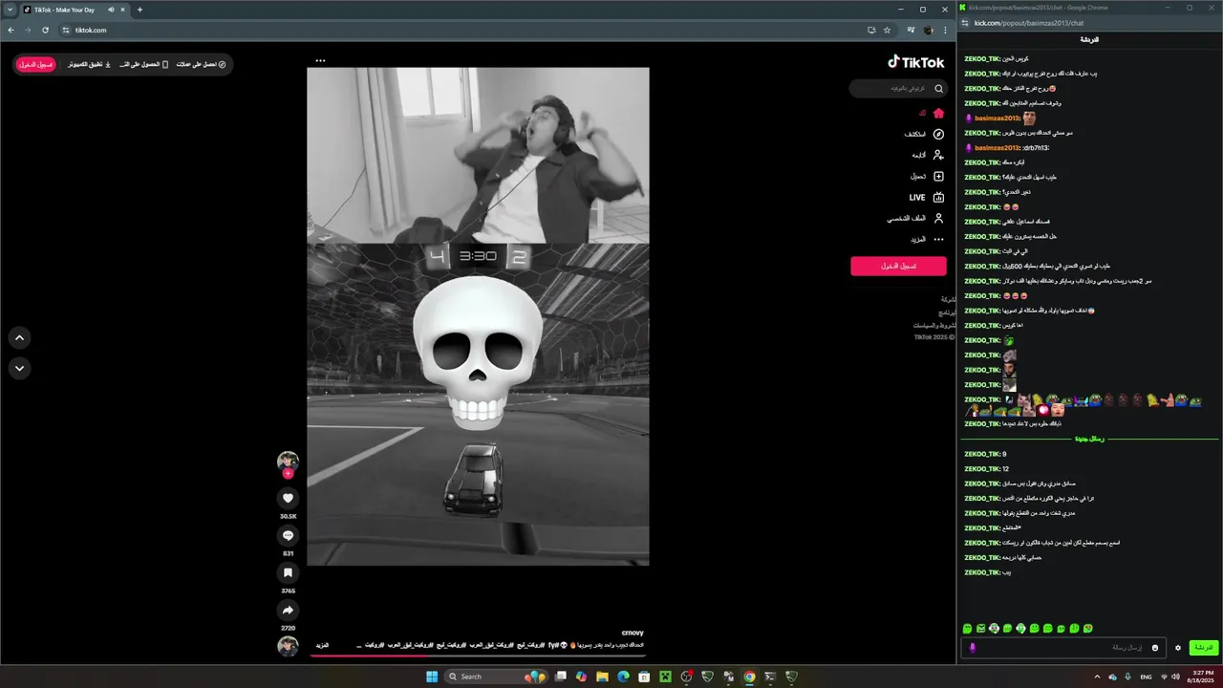This screenshot has height=688, width=1223.
Task: Click the pink login pill at top left
Action: pyautogui.click(x=35, y=64)
